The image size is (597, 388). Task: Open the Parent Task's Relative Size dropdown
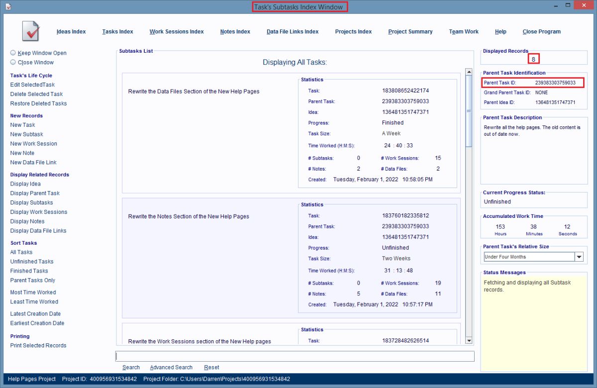point(579,257)
